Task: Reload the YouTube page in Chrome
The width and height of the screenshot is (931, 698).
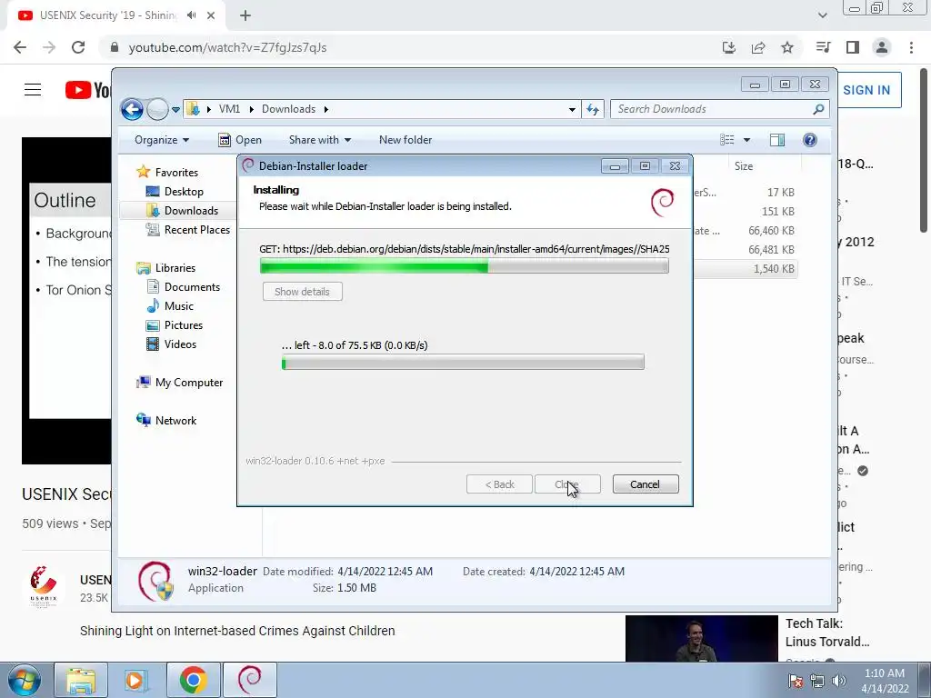Action: click(78, 47)
